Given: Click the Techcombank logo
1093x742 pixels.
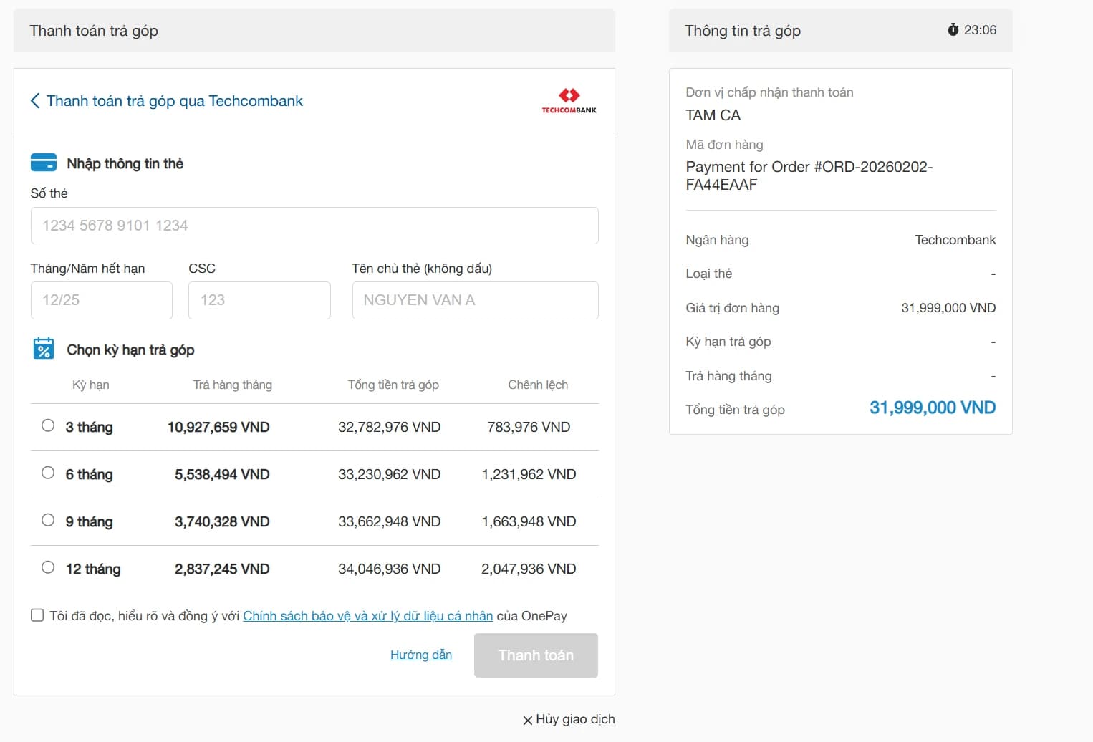Looking at the screenshot, I should 569,101.
